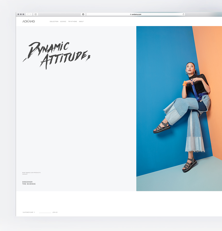The width and height of the screenshot is (222, 231).
Task: Click the AOKANG logo
Action: click(x=29, y=21)
